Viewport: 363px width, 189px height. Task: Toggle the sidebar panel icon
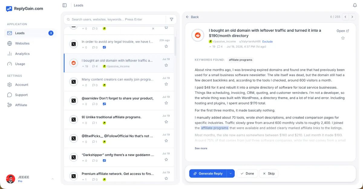[64, 5]
